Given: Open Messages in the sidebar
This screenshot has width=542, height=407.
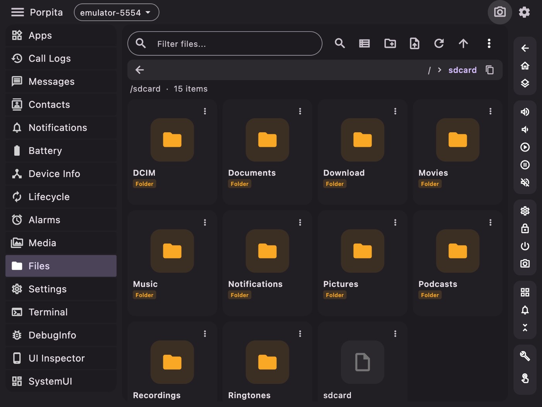Looking at the screenshot, I should (61, 81).
